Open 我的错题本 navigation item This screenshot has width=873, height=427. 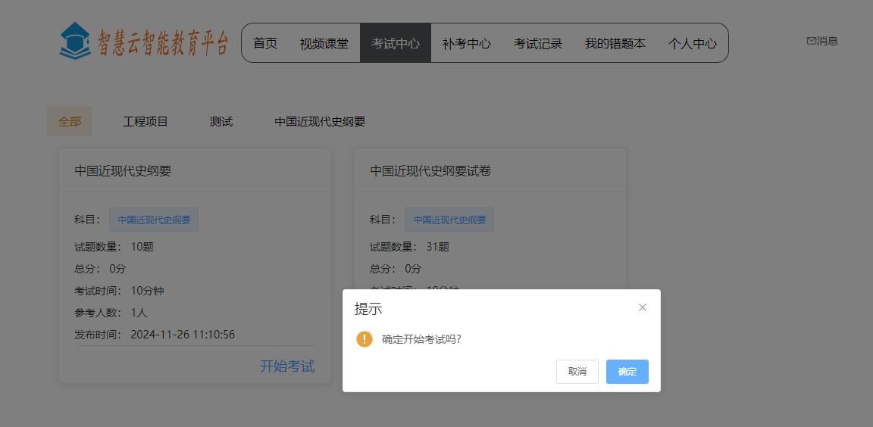click(x=615, y=43)
